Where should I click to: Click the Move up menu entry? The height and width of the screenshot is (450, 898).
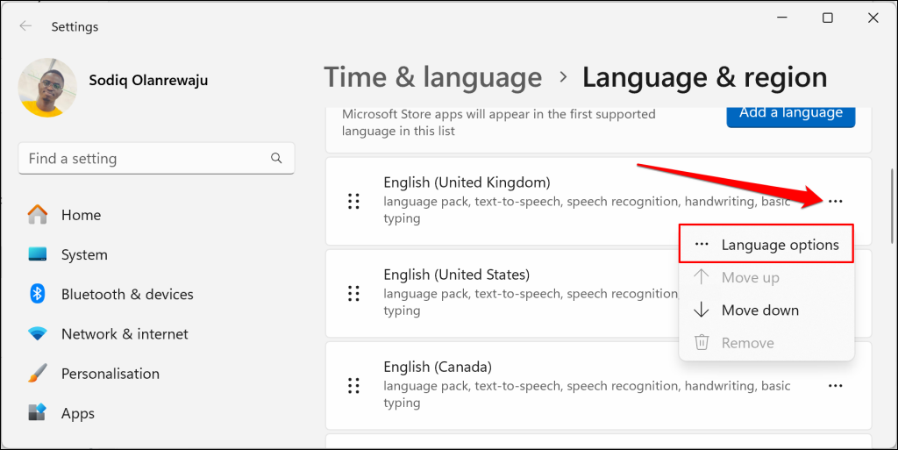[x=766, y=277]
